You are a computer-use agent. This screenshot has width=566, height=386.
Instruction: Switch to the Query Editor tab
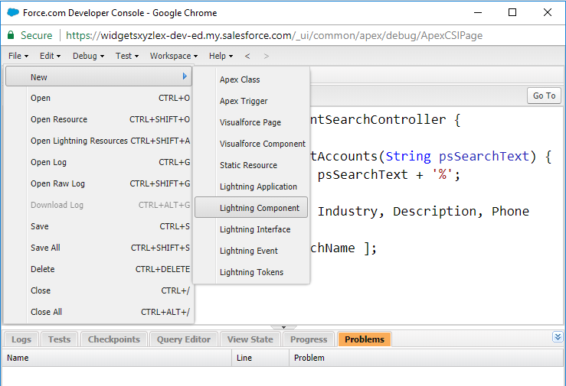coord(183,339)
